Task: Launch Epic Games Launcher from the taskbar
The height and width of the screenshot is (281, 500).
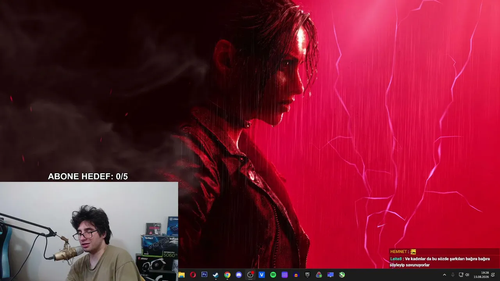Action: [x=307, y=275]
